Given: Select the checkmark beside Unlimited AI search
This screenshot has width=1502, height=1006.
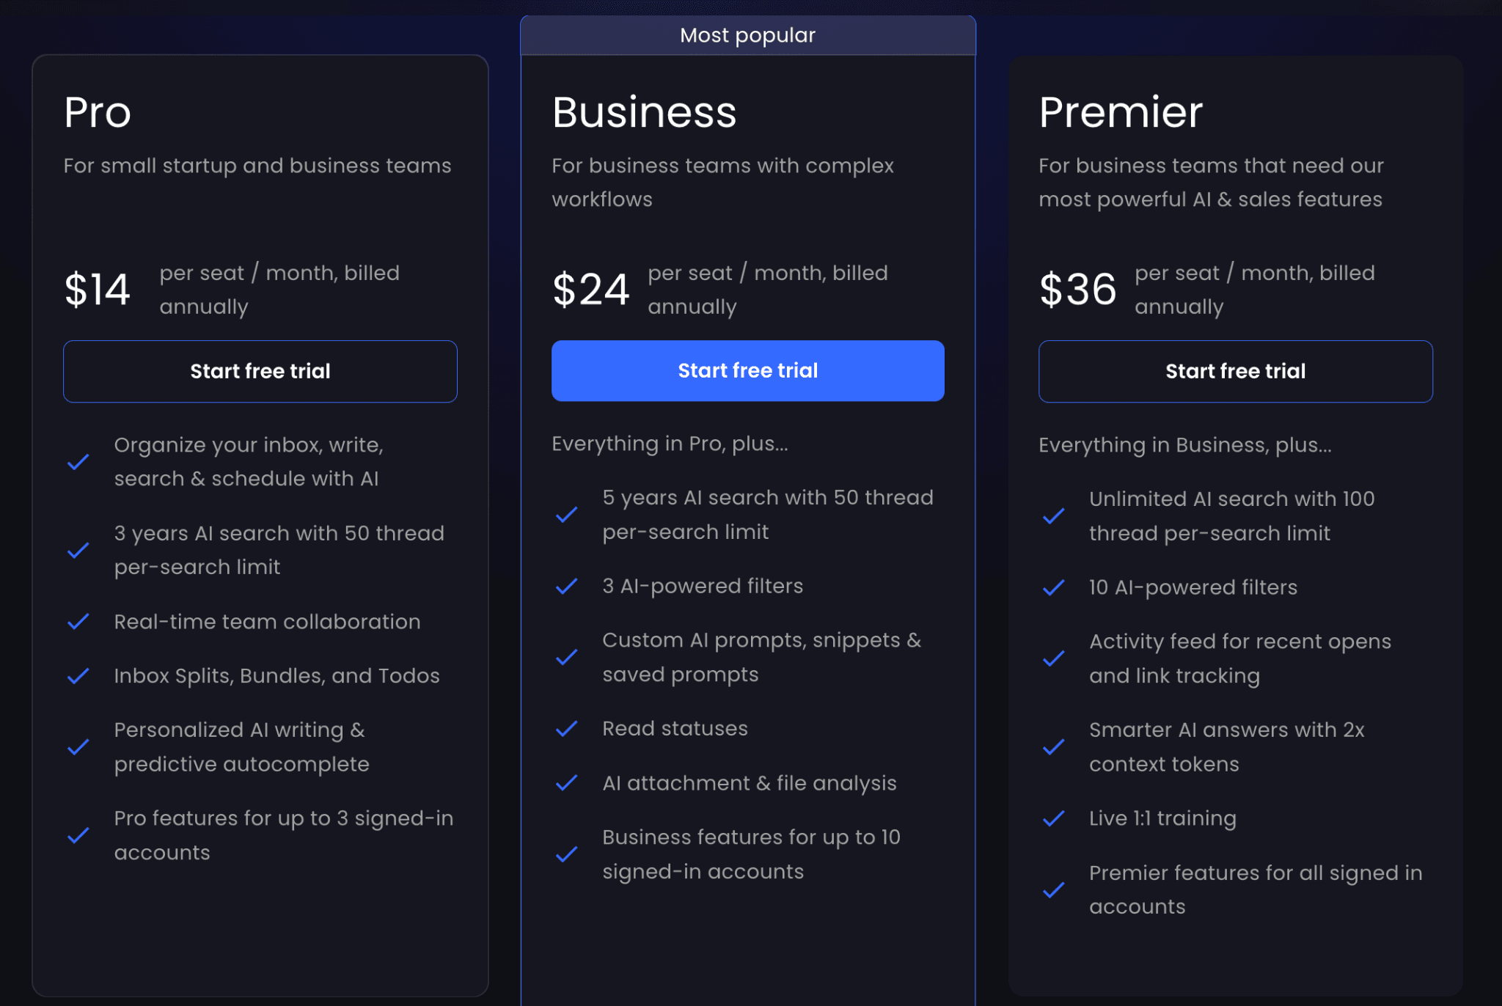Looking at the screenshot, I should point(1054,515).
